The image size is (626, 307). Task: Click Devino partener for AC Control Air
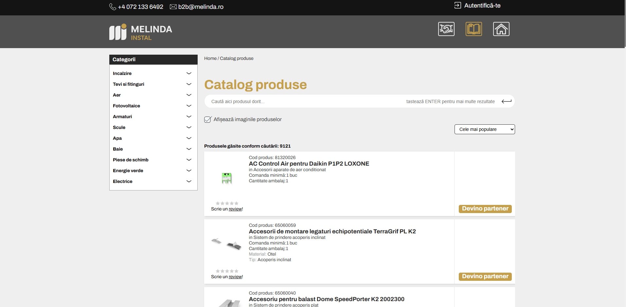(x=485, y=209)
